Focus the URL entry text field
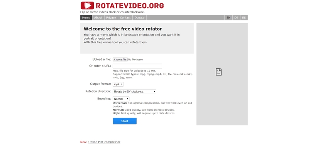 point(137,66)
